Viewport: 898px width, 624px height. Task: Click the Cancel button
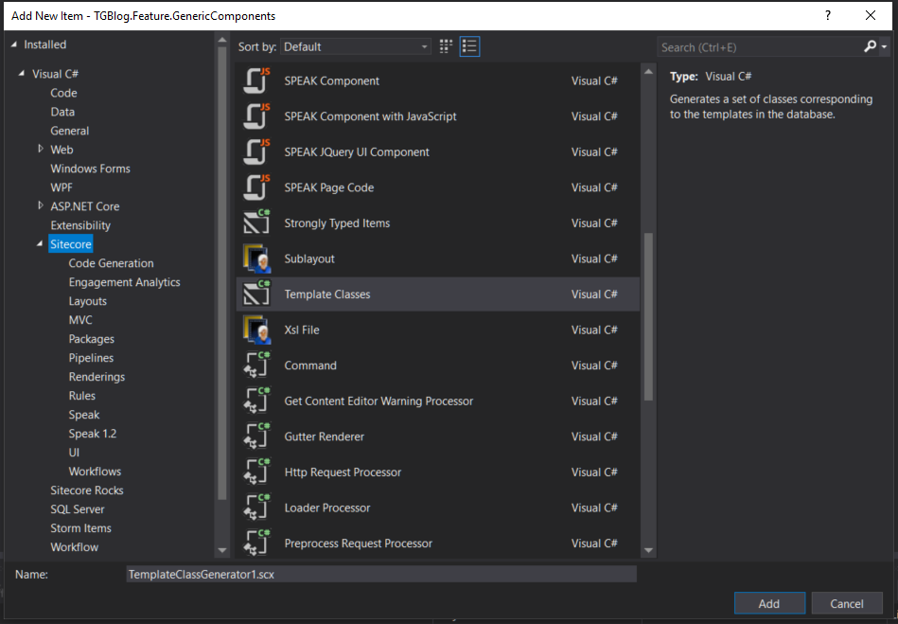coord(847,603)
